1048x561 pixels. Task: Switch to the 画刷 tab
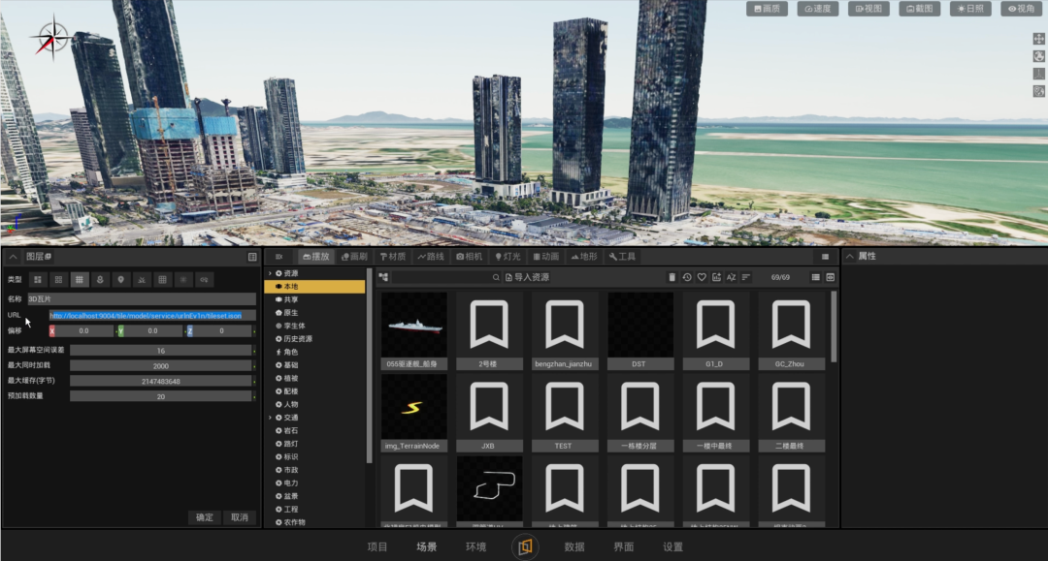[354, 257]
